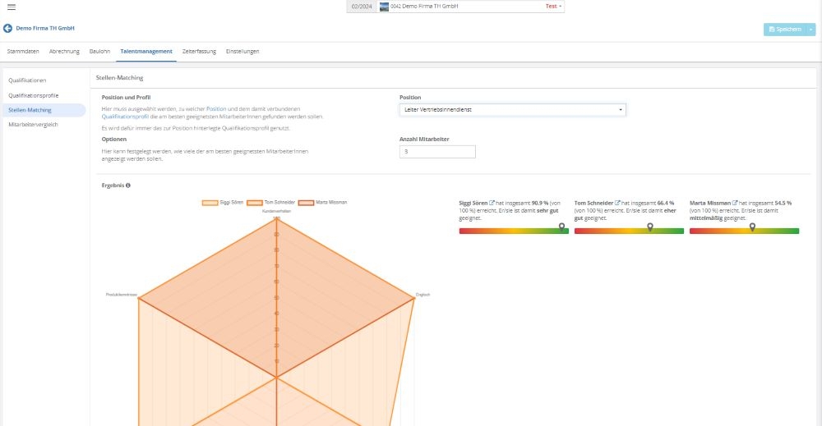Click the Optionen heading
This screenshot has width=822, height=426.
[x=113, y=140]
